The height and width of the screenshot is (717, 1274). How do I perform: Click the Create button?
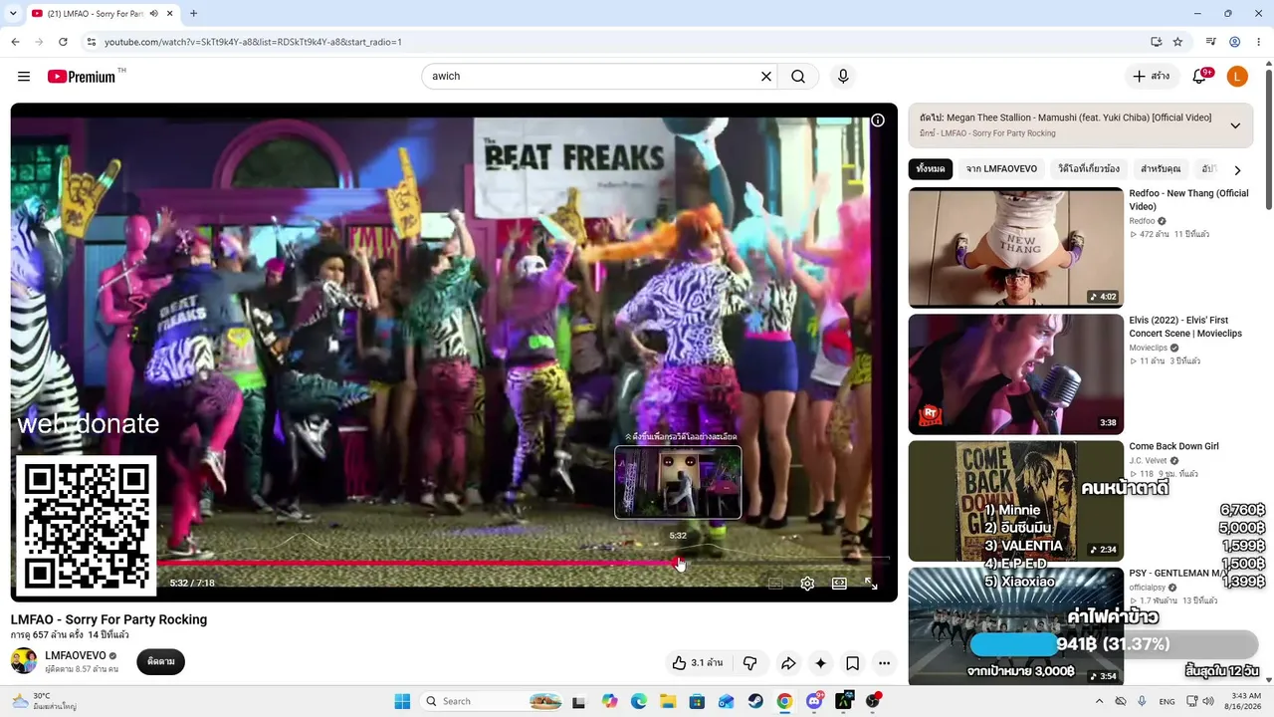pyautogui.click(x=1152, y=77)
